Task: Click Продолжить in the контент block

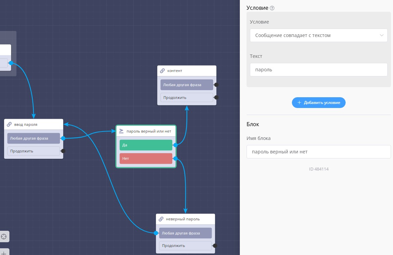Action: (x=186, y=98)
